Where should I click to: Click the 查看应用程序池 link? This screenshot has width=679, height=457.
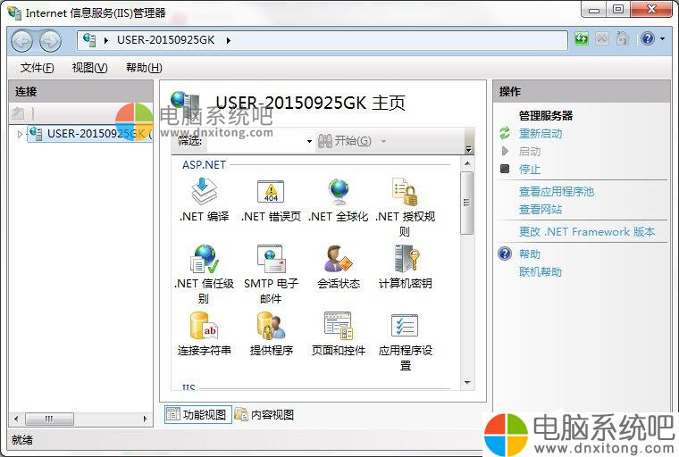[x=557, y=191]
